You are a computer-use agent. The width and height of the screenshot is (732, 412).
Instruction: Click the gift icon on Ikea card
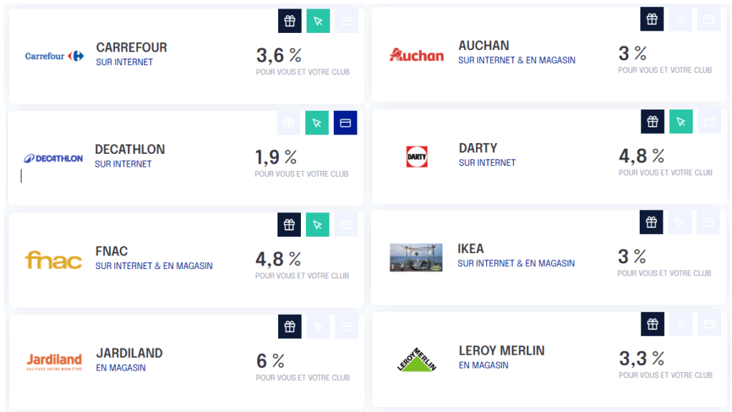point(651,222)
